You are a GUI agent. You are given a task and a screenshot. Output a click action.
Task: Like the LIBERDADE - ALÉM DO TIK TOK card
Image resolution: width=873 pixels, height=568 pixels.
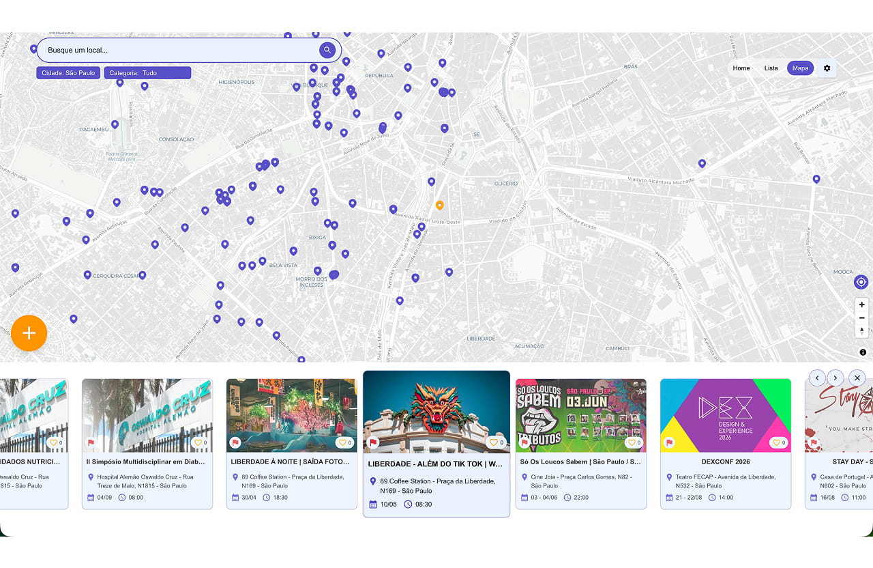[x=496, y=442]
